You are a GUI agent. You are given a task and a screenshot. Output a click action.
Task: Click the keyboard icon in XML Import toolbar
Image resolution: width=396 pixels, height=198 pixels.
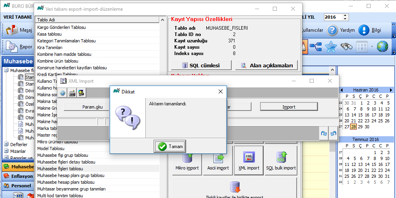pos(72,93)
